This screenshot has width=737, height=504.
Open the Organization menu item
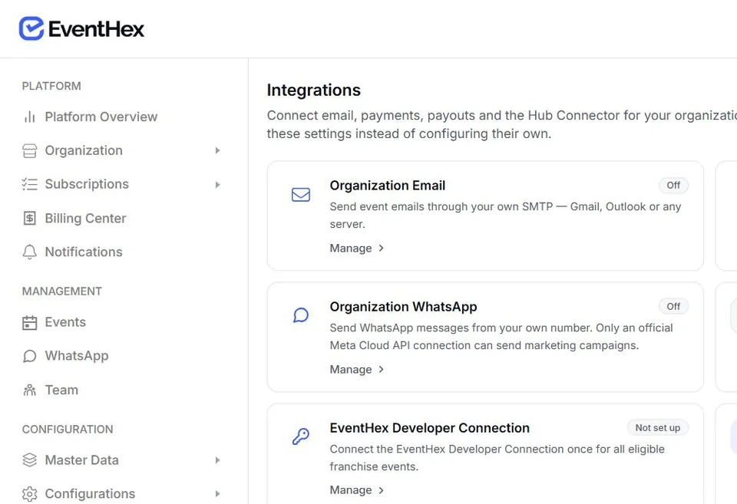click(84, 150)
